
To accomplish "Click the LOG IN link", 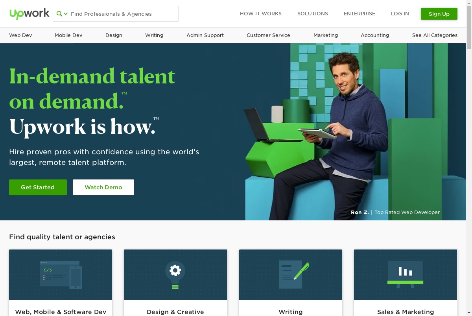I will pyautogui.click(x=400, y=14).
